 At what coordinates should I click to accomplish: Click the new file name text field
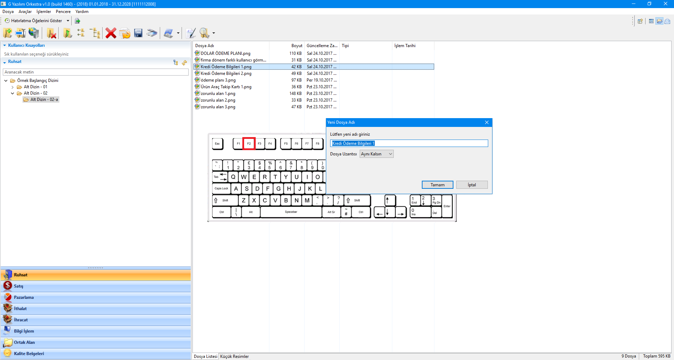tap(409, 143)
